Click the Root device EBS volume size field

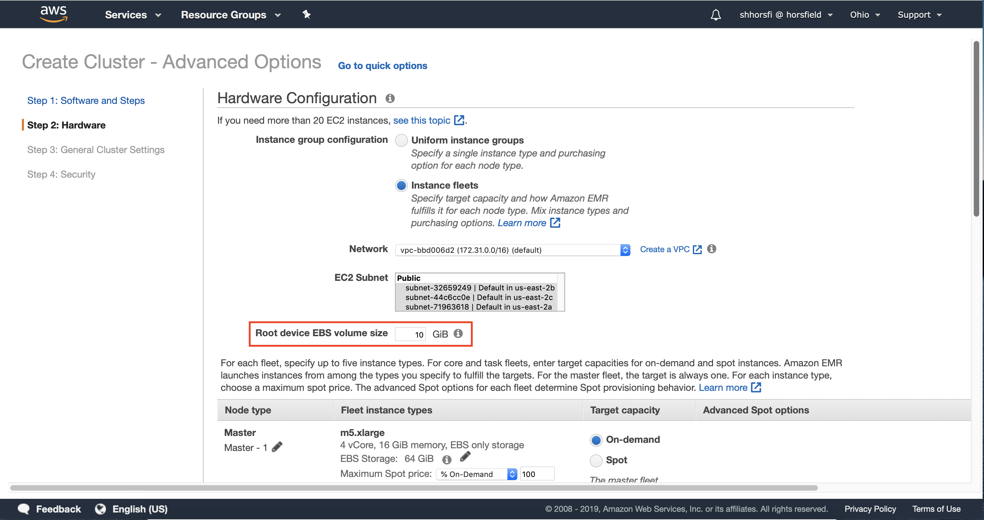(410, 334)
